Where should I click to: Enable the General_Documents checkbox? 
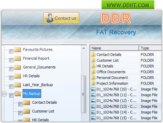[11, 69]
